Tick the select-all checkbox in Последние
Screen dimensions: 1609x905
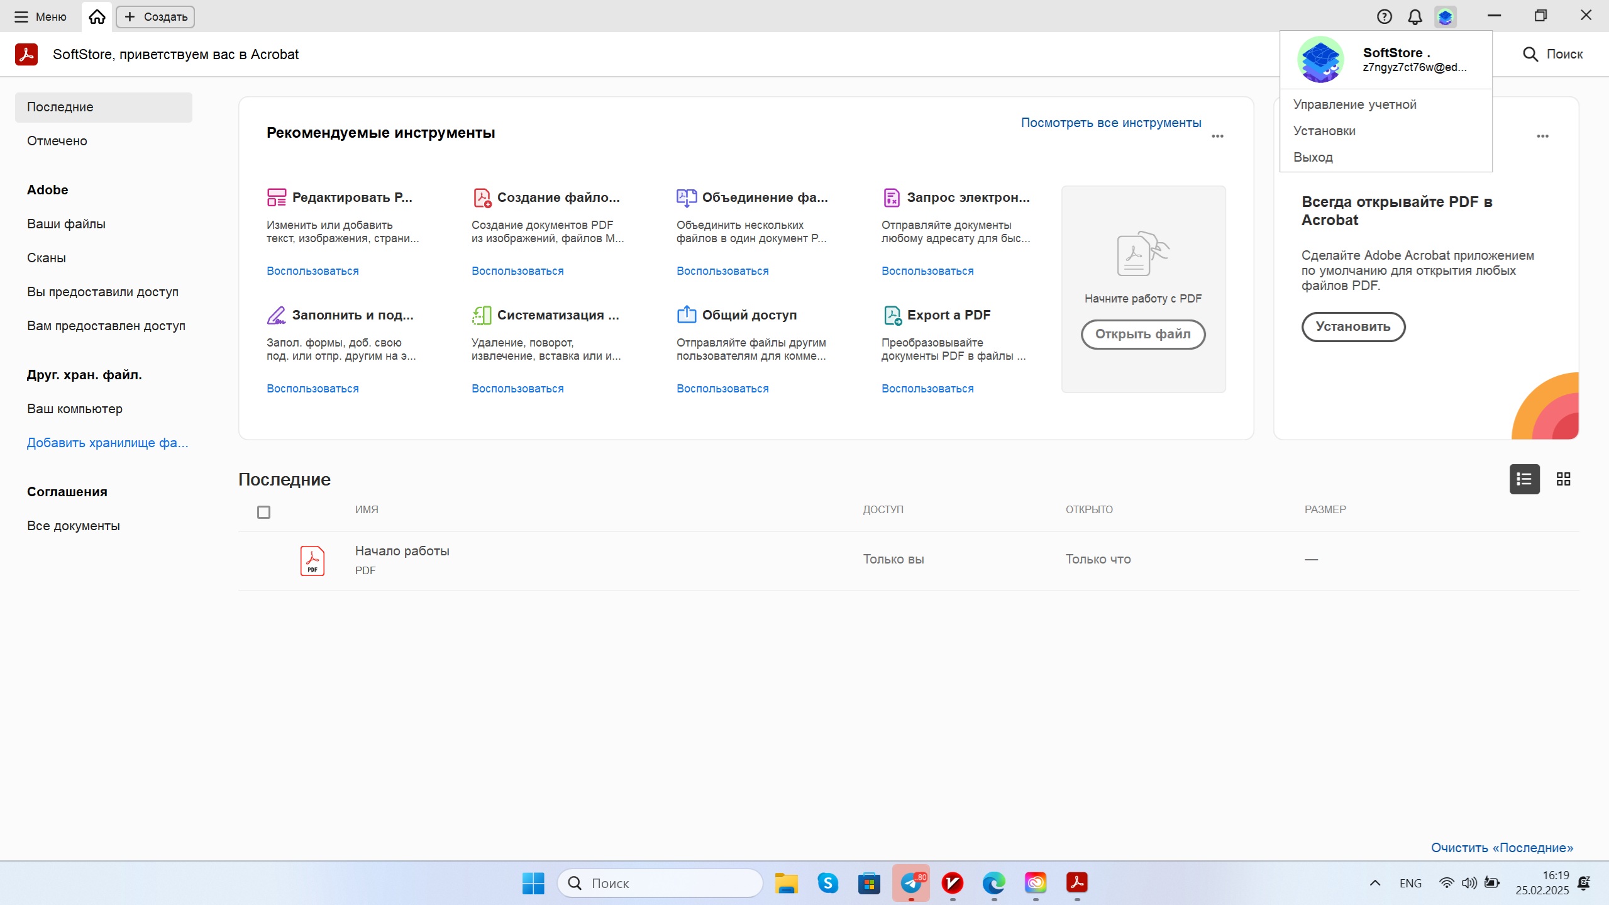click(264, 512)
